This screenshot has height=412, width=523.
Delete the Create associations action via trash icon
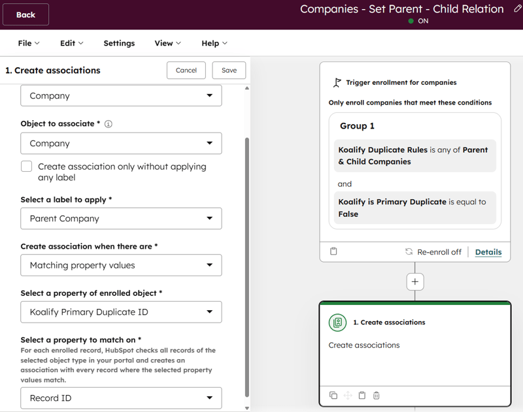point(377,395)
